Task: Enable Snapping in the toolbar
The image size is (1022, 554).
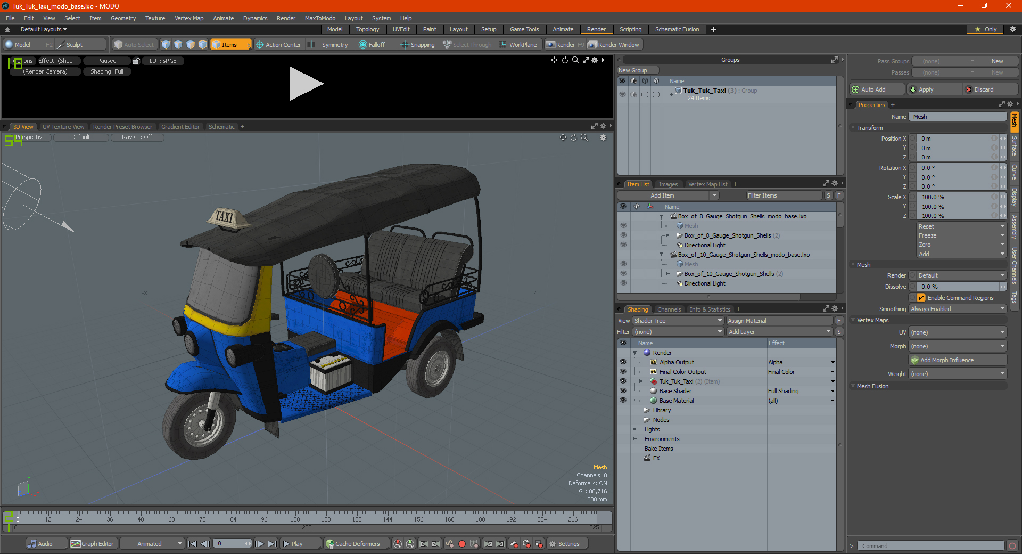Action: [418, 45]
